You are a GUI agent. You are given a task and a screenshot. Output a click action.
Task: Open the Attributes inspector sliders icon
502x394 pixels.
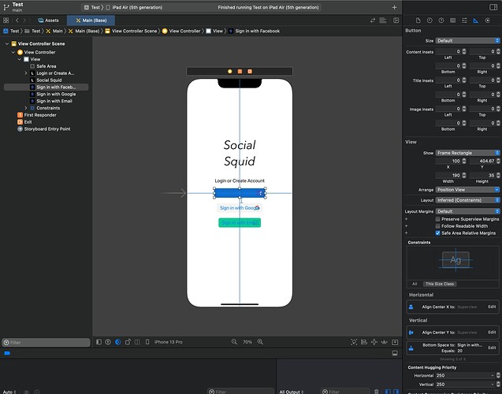(464, 20)
